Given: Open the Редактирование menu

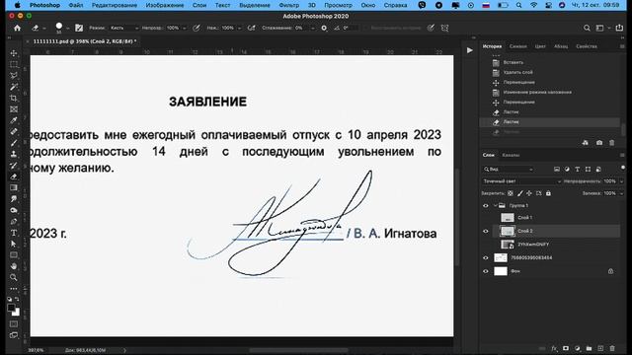Looking at the screenshot, I should [x=115, y=5].
